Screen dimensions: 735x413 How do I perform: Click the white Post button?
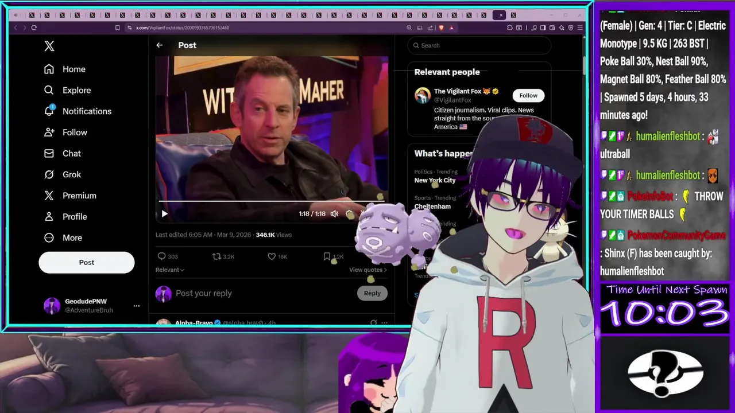[87, 262]
